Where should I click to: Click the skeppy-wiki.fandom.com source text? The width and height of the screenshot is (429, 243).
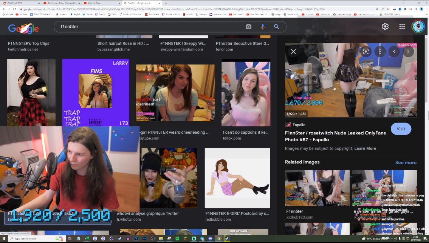coord(181,49)
